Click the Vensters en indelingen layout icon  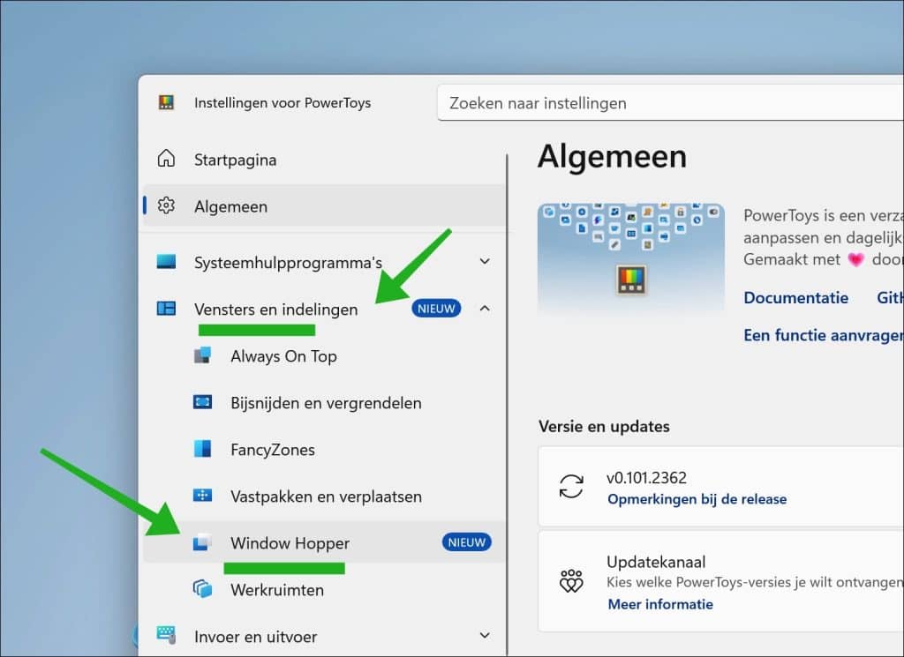coord(166,309)
